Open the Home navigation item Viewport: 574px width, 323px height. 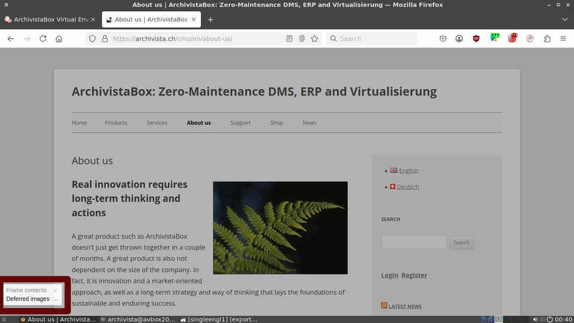(79, 123)
